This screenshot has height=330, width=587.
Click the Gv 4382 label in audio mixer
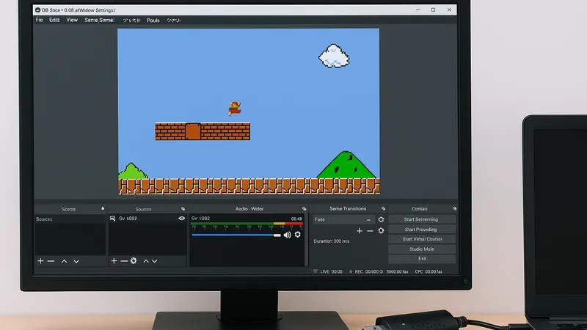[200, 218]
